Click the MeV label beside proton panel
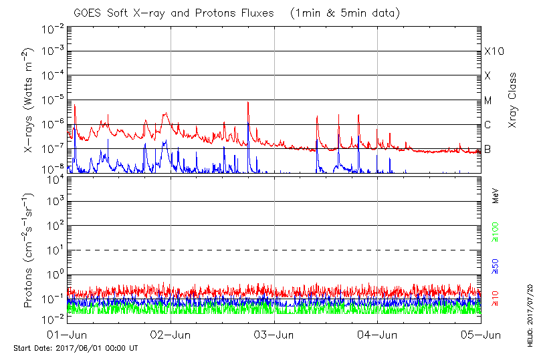The image size is (535, 354). (x=496, y=194)
